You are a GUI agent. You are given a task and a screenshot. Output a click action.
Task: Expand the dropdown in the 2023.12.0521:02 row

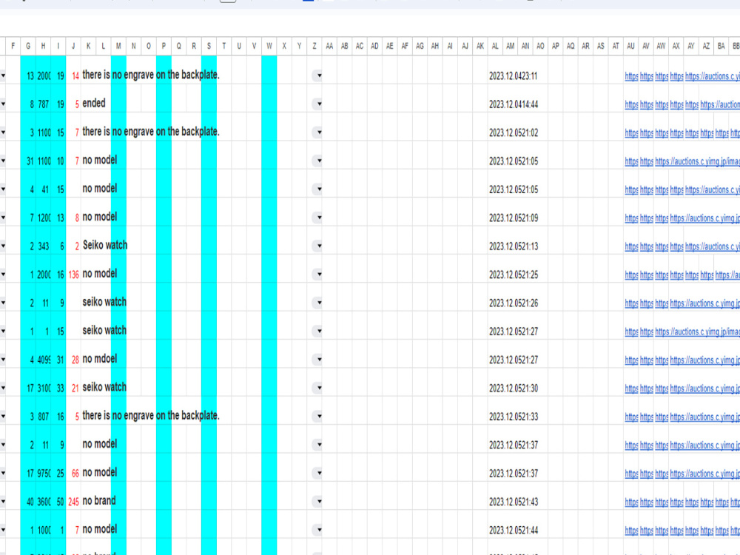(x=317, y=132)
